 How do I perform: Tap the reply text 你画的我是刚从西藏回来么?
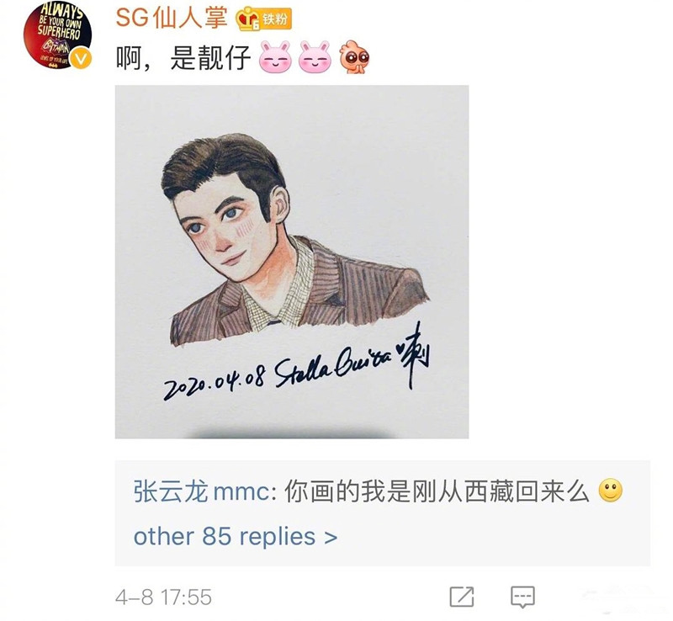click(437, 491)
